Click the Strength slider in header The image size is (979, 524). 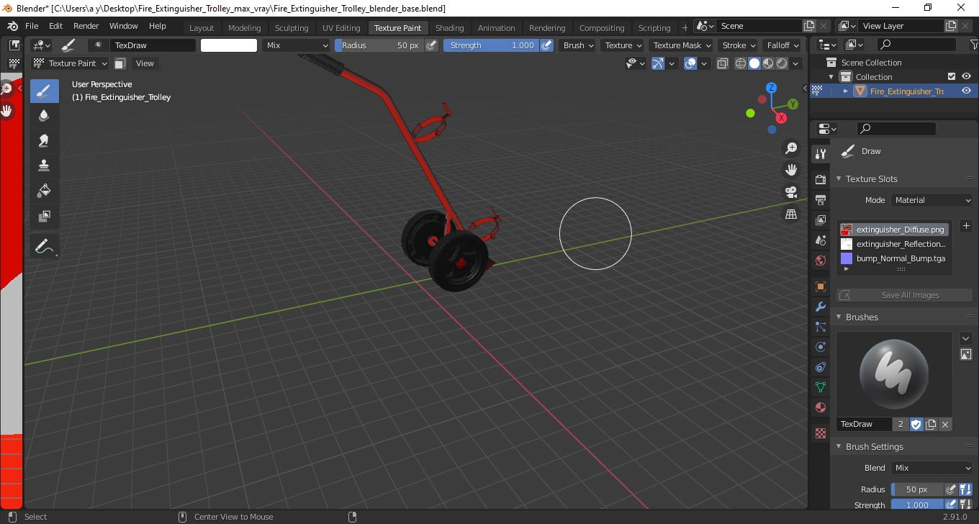(x=491, y=45)
